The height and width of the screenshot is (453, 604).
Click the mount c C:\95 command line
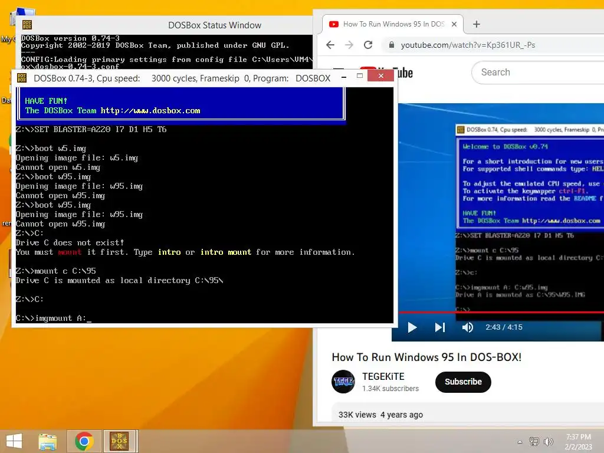point(56,271)
